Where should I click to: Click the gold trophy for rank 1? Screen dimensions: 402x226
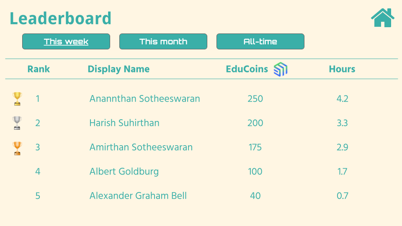click(x=17, y=99)
